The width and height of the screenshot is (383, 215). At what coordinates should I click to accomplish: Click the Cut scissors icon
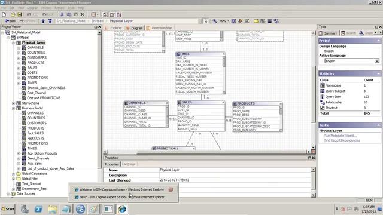62,14
